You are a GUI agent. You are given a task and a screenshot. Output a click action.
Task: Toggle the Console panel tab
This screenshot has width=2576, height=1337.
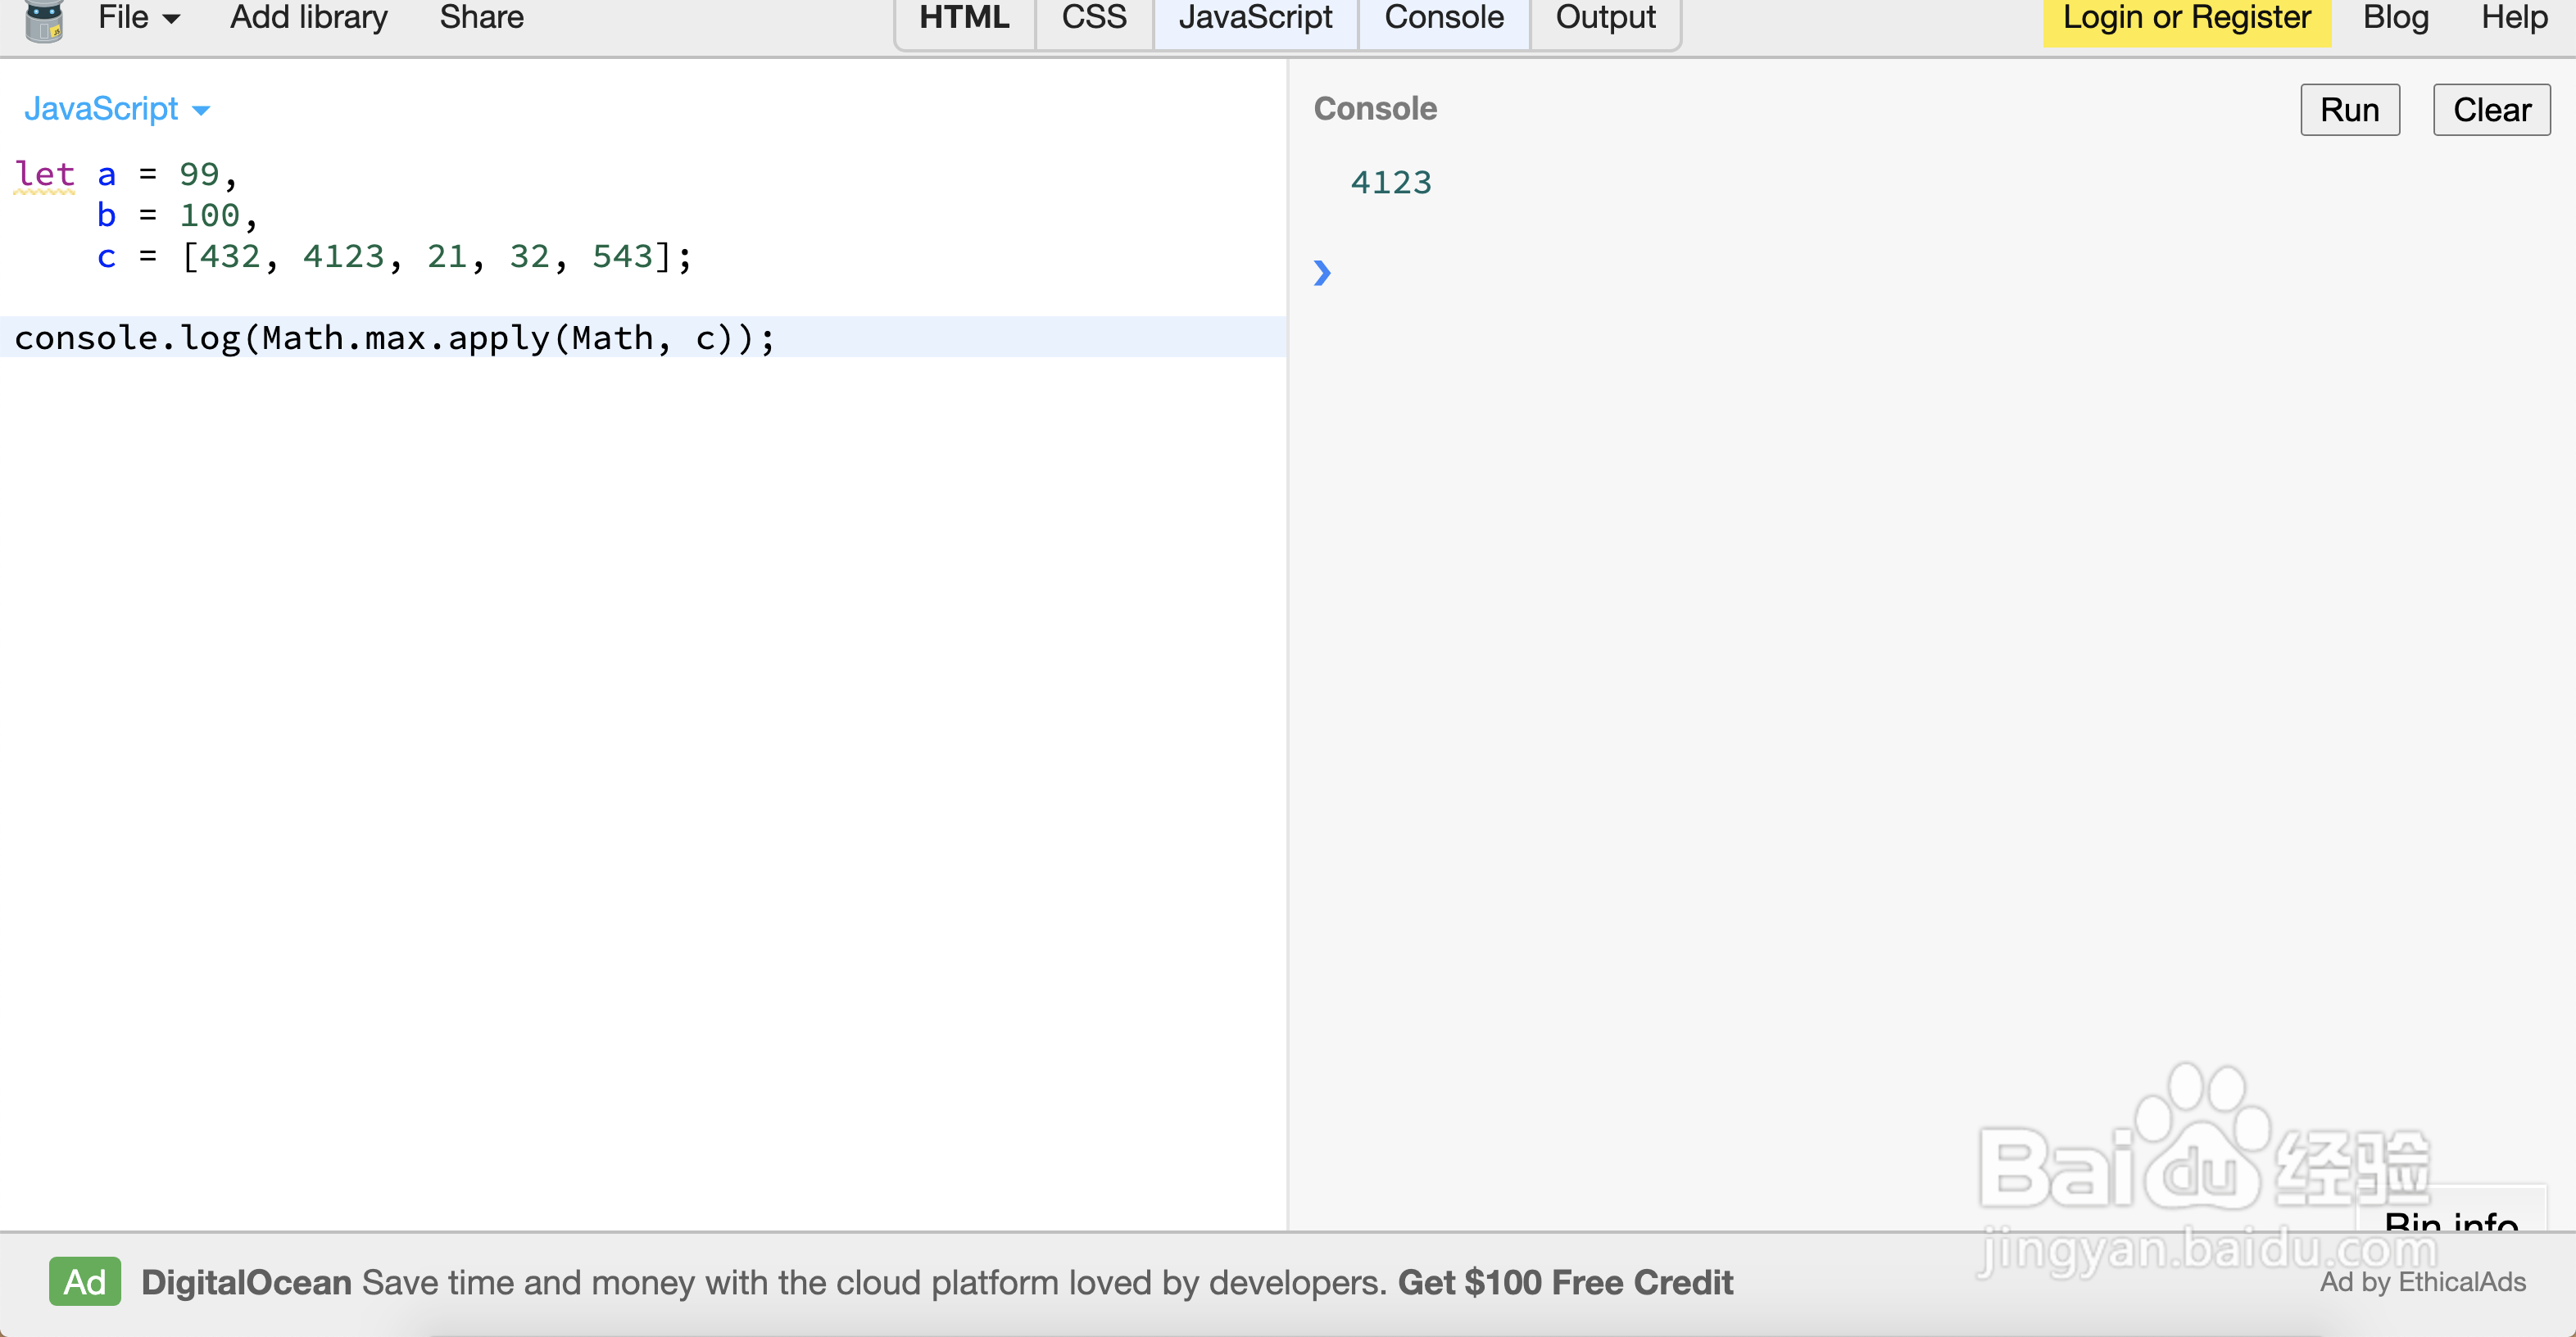(1443, 18)
